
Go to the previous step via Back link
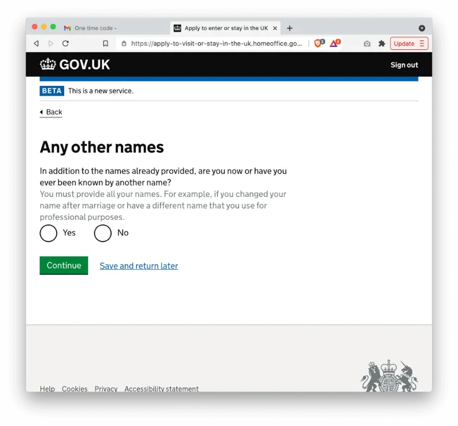pyautogui.click(x=51, y=112)
